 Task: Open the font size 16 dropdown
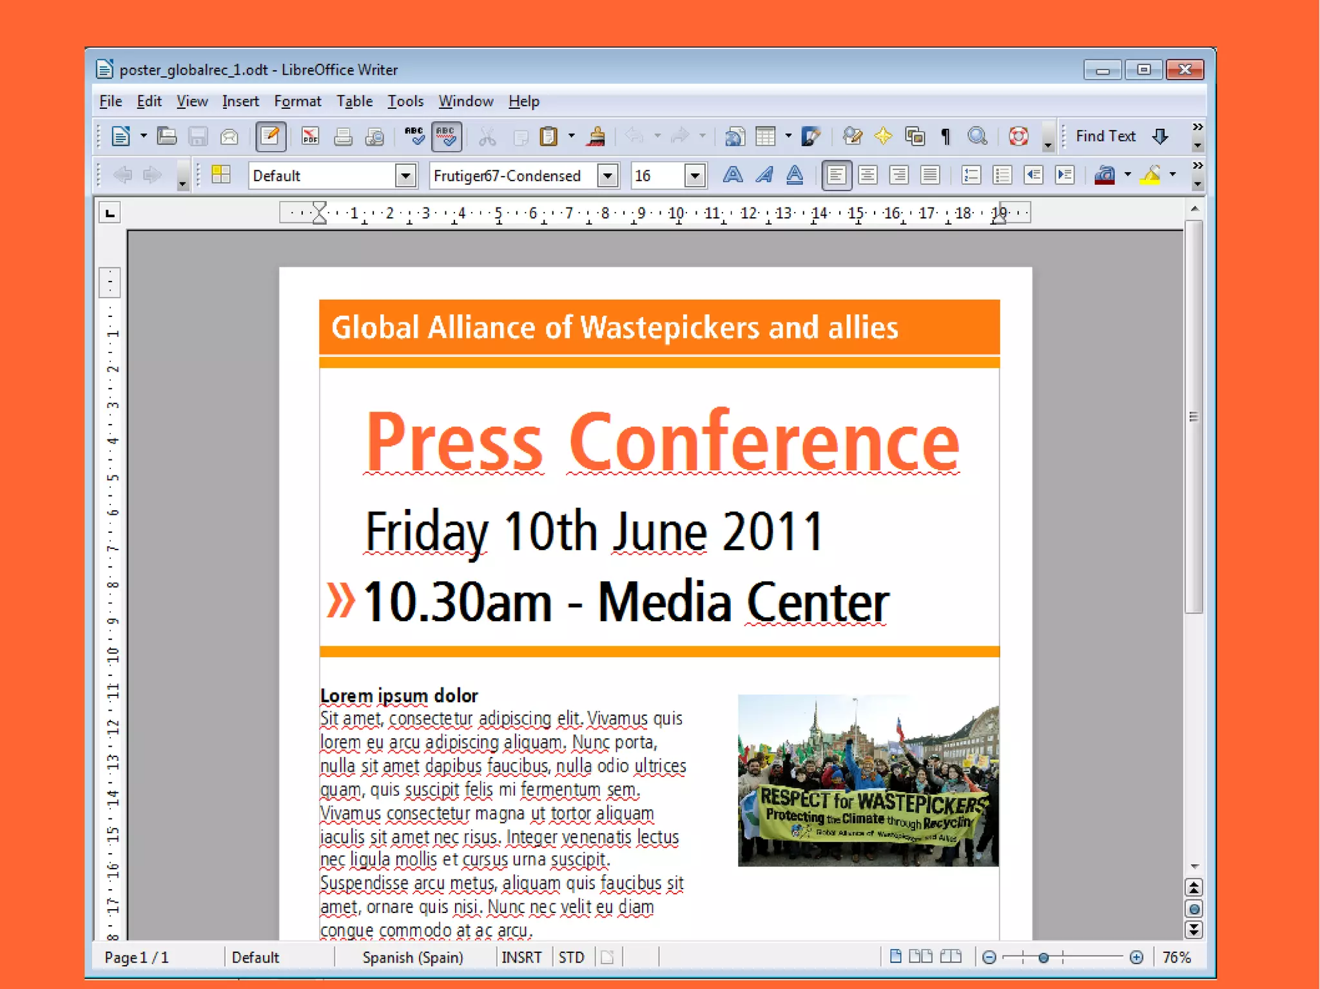coord(695,175)
